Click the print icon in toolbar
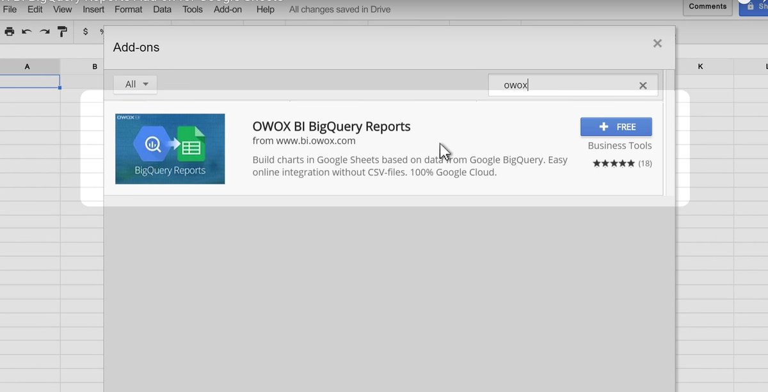 (9, 31)
